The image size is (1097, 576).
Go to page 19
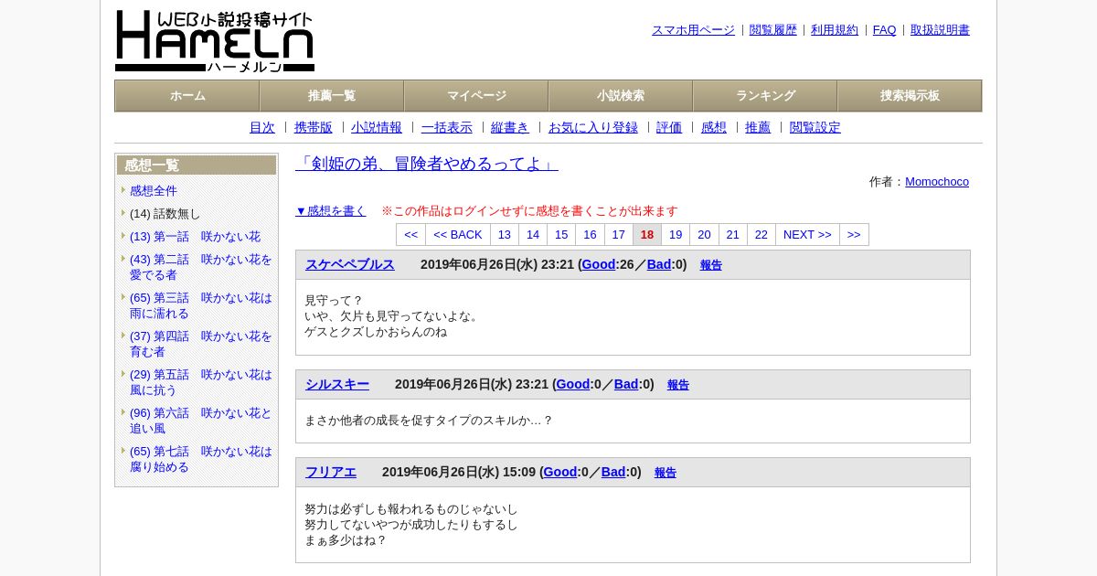pyautogui.click(x=676, y=234)
